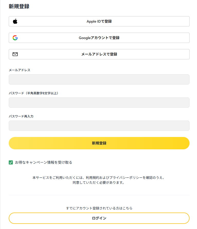
Task: Select Apple IDで登録 button text
Action: (x=99, y=21)
